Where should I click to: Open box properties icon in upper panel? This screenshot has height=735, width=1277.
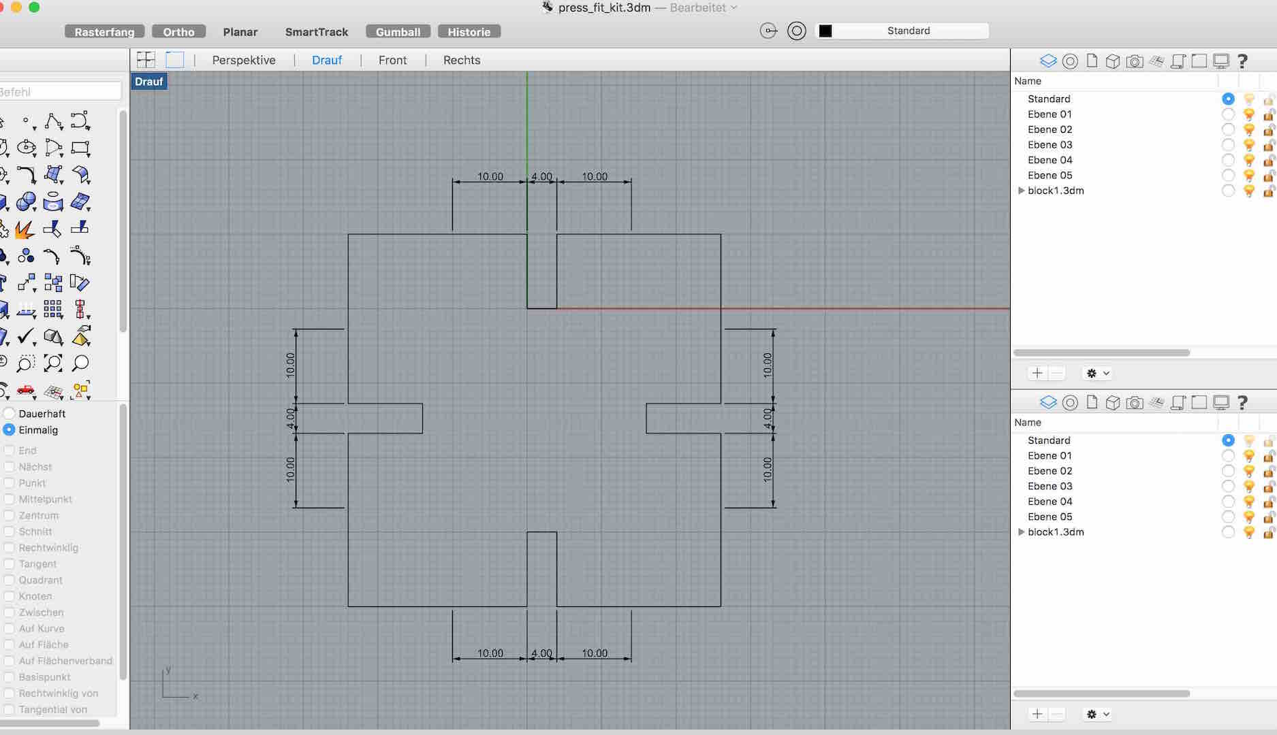1113,61
